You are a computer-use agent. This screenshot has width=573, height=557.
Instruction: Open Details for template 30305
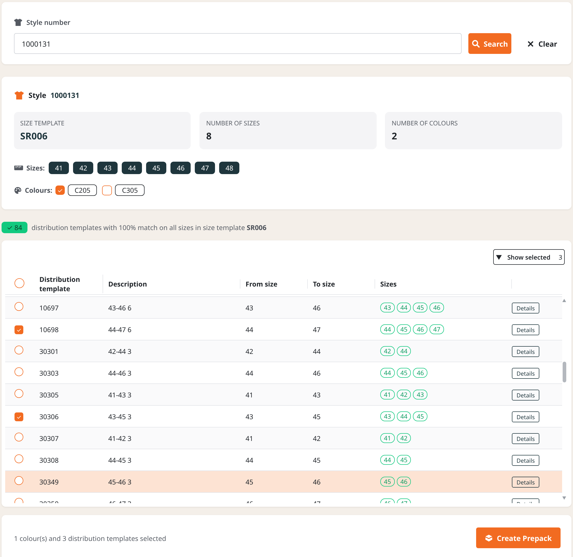point(525,395)
